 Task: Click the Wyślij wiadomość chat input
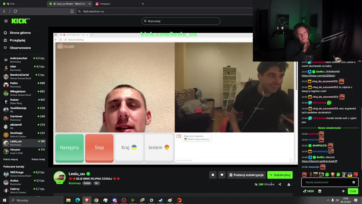[330, 182]
